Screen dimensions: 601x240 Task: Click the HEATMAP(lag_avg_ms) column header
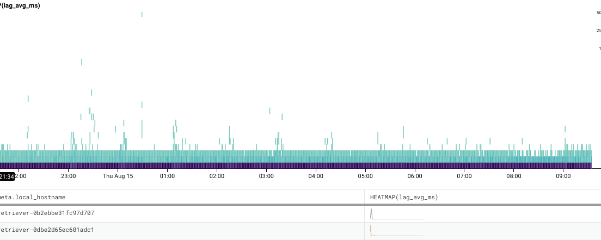[x=404, y=197]
